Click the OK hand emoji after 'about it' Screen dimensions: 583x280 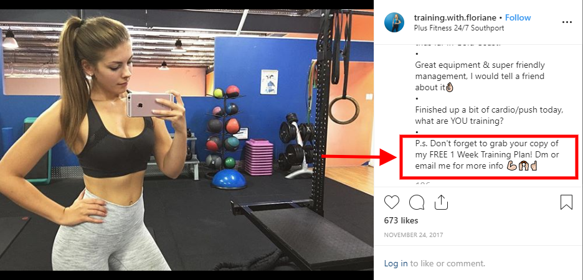[x=450, y=88]
